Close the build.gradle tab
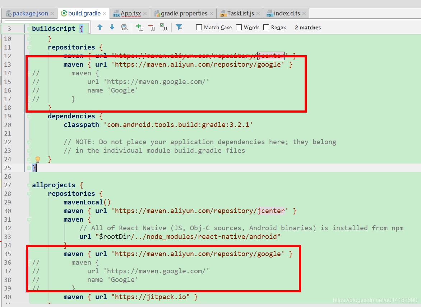 tap(105, 13)
